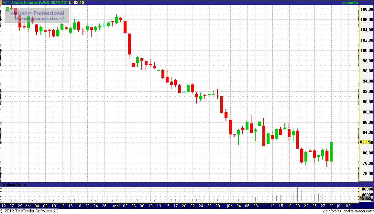The width and height of the screenshot is (374, 214).
Task: Click the highlighted 82,19 price marker on axis
Action: coord(365,142)
